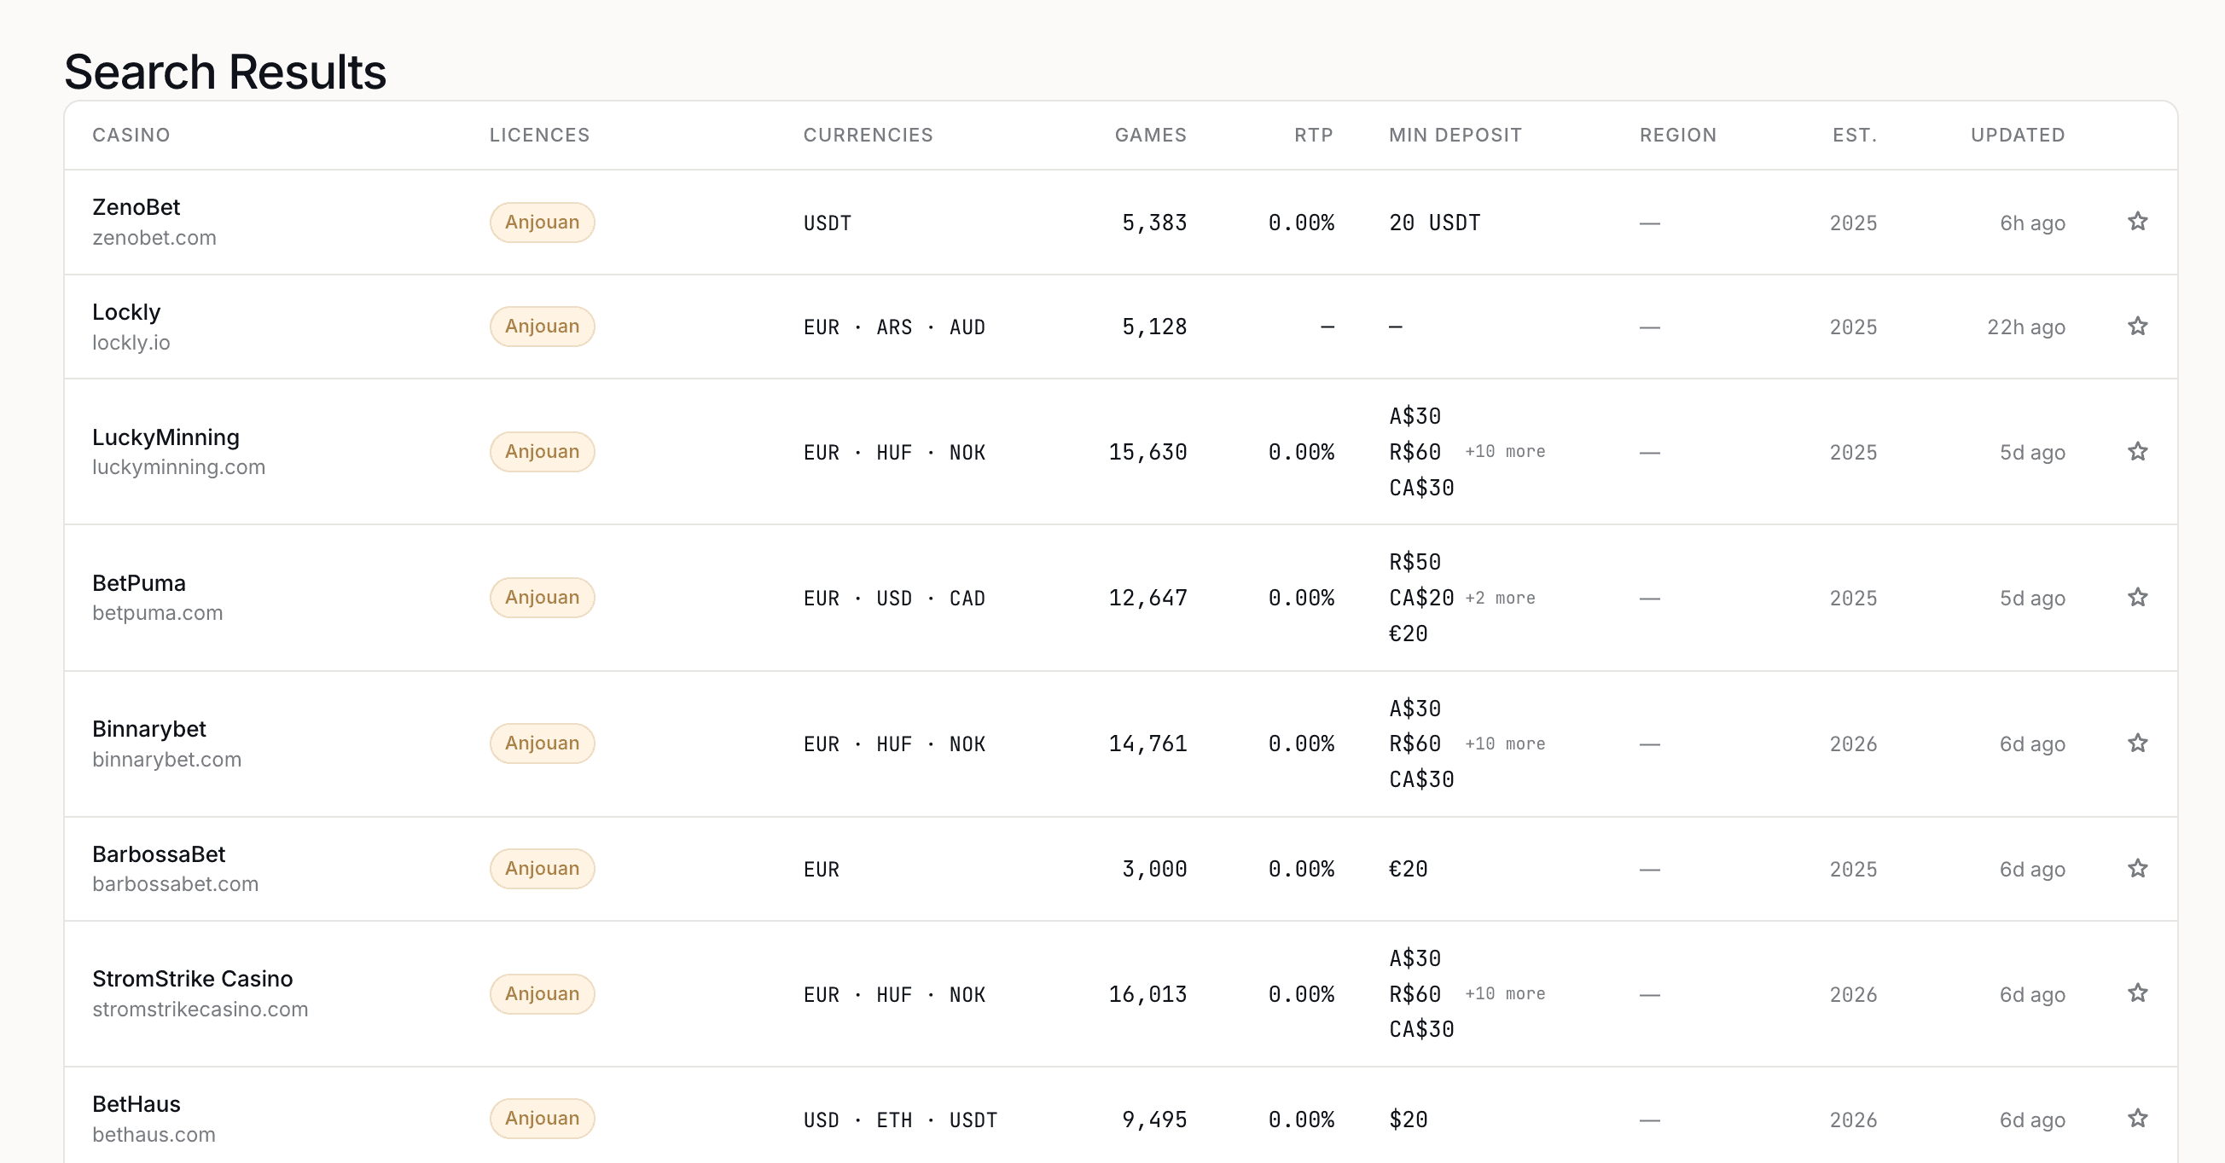The image size is (2225, 1163).
Task: Bookmark Binnarybet using the star
Action: click(x=2137, y=744)
